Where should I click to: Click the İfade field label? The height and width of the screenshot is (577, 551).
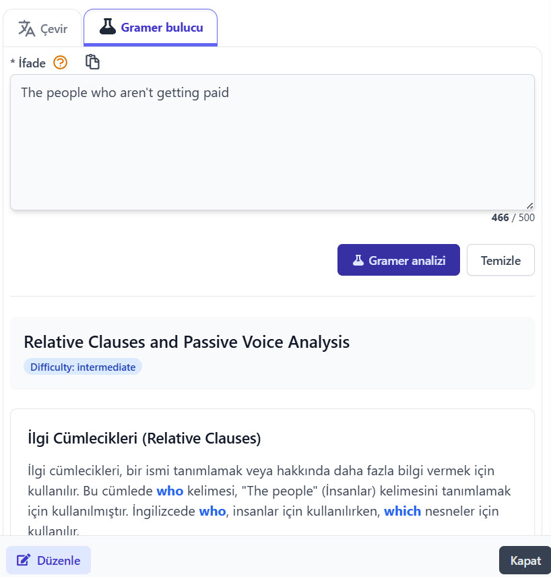[32, 63]
